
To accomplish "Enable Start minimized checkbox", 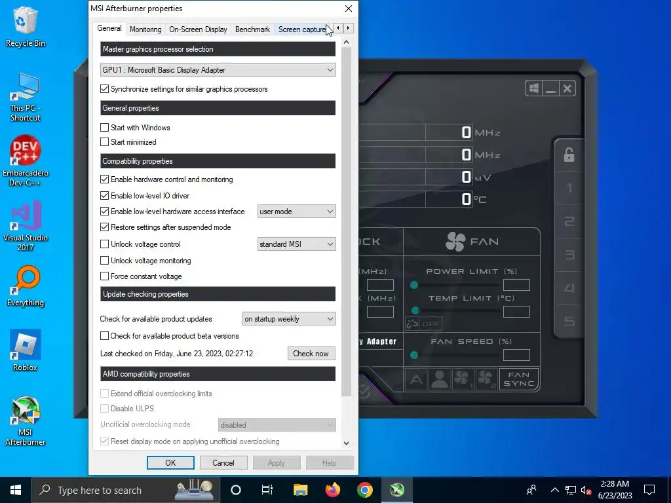I will pos(104,142).
